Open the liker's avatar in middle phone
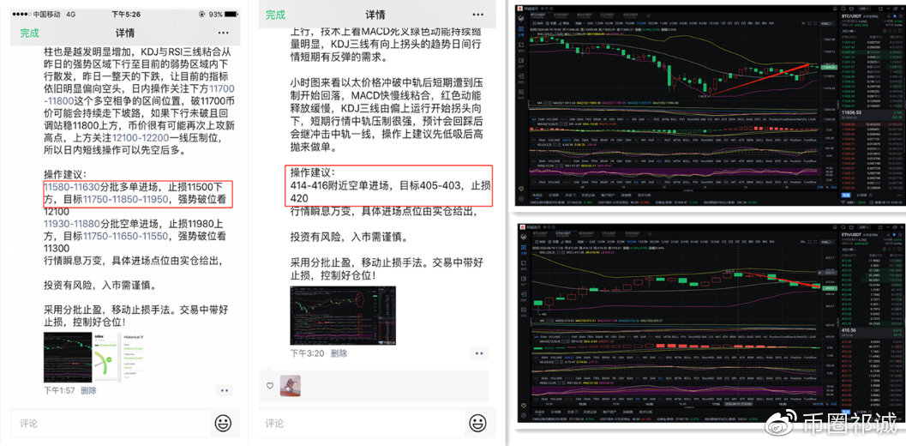Image resolution: width=906 pixels, height=446 pixels. click(290, 386)
